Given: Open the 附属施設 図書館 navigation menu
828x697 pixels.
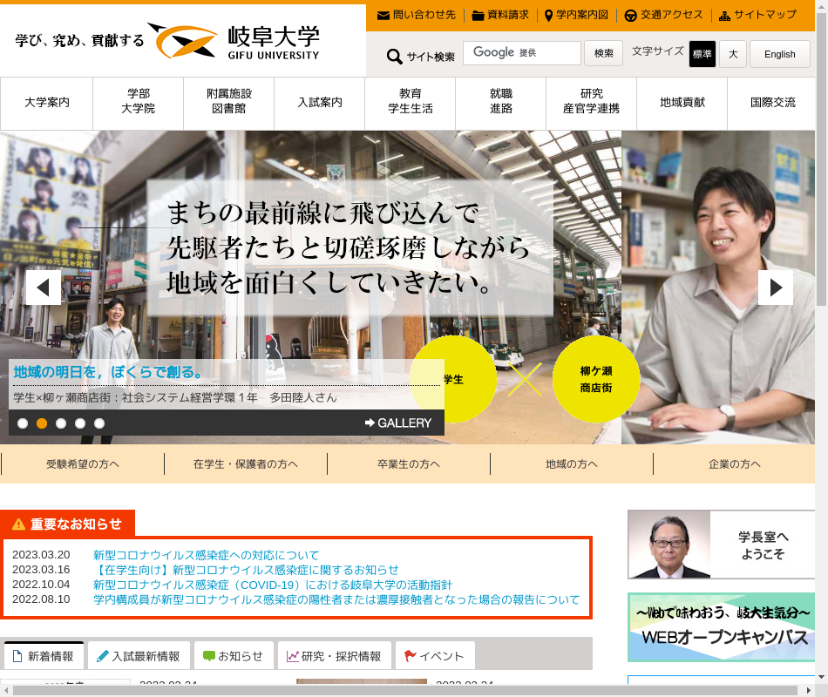Looking at the screenshot, I should pyautogui.click(x=229, y=103).
